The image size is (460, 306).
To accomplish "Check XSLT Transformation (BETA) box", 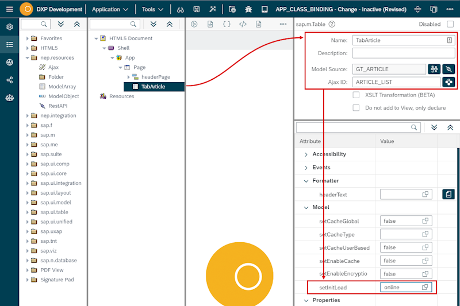I will pos(356,95).
